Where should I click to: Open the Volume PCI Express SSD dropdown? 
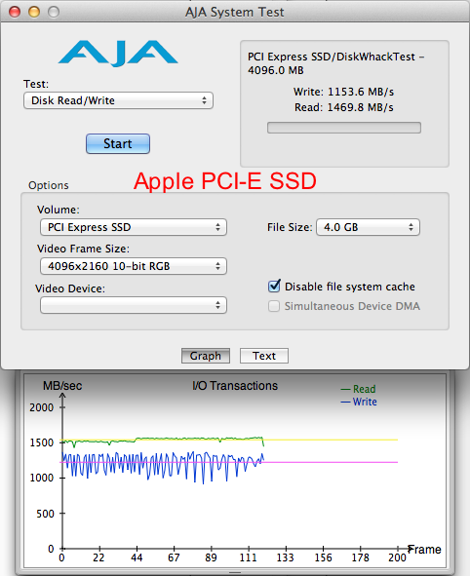click(x=134, y=227)
